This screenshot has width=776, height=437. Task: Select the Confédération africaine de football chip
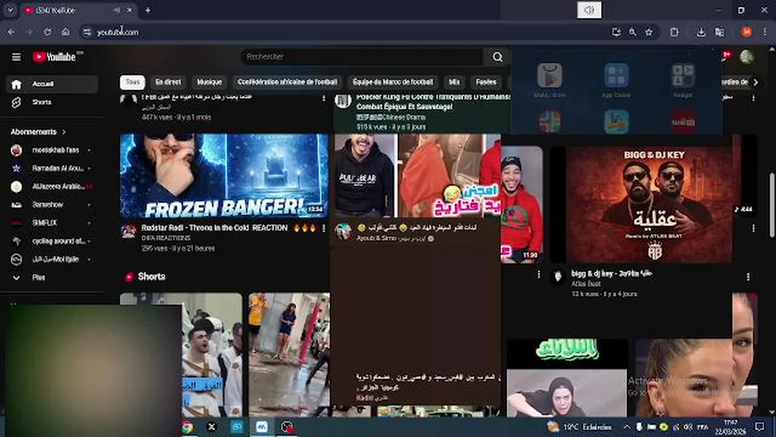[x=287, y=82]
